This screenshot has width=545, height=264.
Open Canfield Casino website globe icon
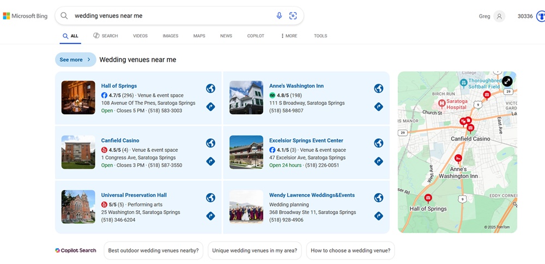(210, 143)
